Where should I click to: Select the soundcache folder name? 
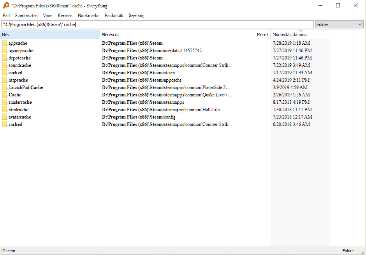pos(20,65)
